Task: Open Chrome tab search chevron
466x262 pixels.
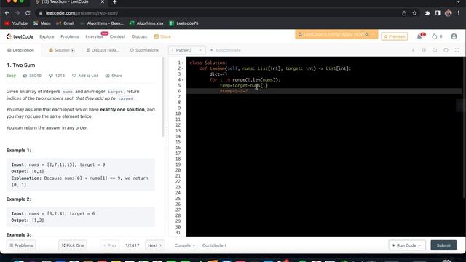Action: [459, 2]
